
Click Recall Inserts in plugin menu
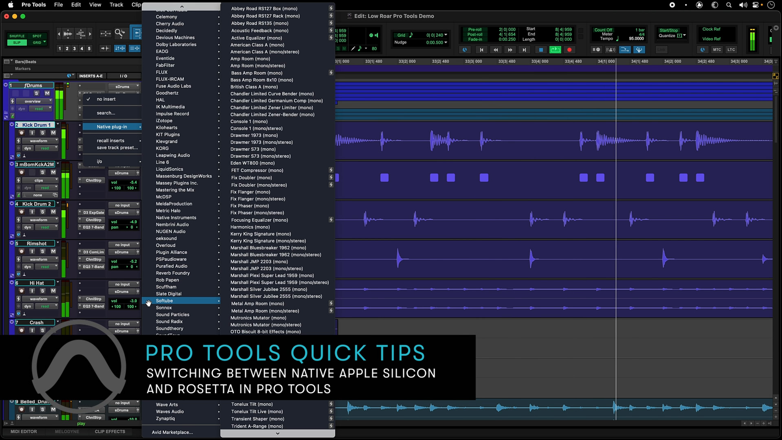tap(111, 140)
